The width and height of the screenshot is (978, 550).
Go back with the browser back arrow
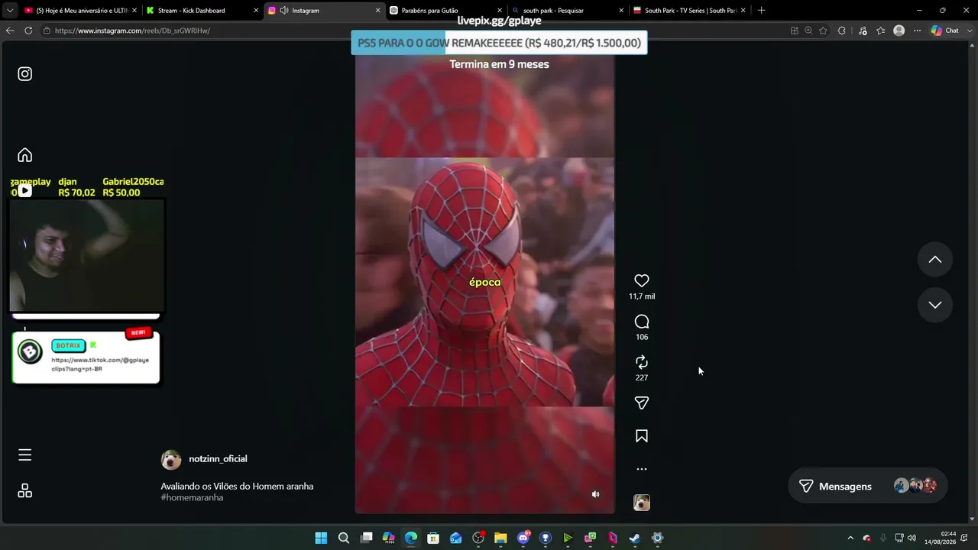click(10, 31)
